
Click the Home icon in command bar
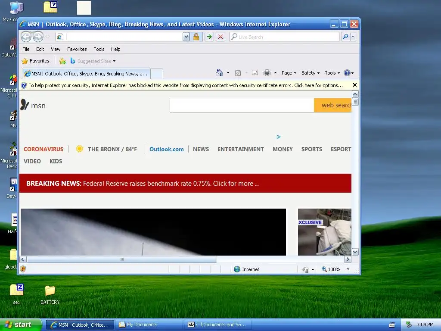220,73
